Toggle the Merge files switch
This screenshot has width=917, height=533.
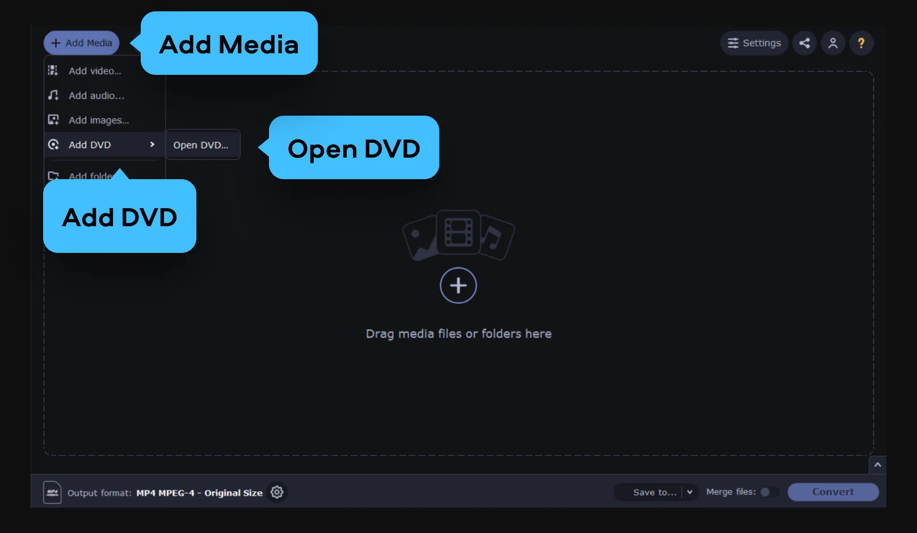(x=769, y=492)
